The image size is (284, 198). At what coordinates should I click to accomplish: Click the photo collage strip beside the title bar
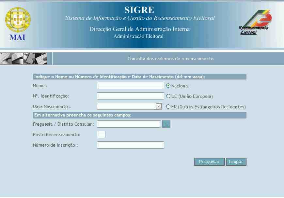[x=24, y=59]
